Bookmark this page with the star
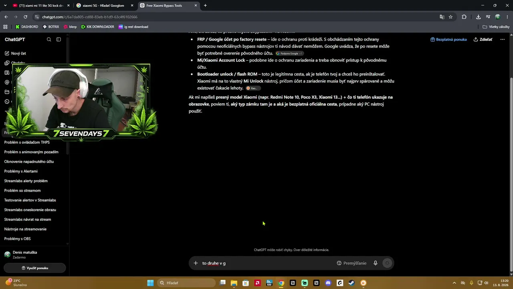This screenshot has height=289, width=513. [450, 17]
